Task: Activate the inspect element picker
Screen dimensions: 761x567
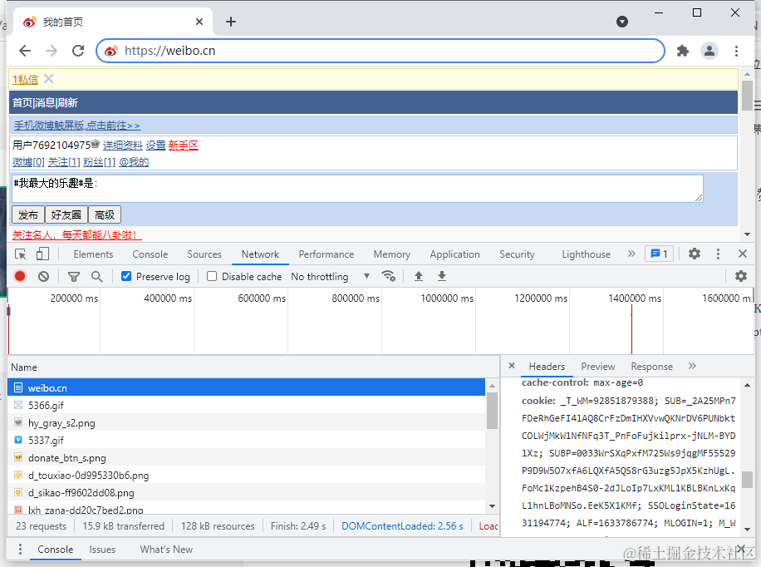Action: (21, 254)
